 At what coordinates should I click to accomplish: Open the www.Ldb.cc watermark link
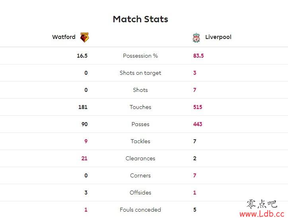pos(262,214)
